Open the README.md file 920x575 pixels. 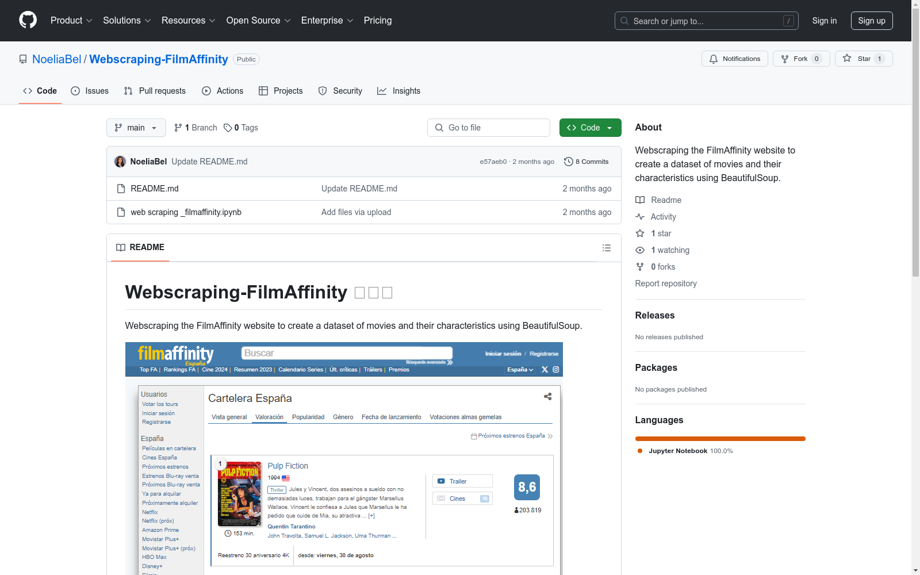coord(155,189)
